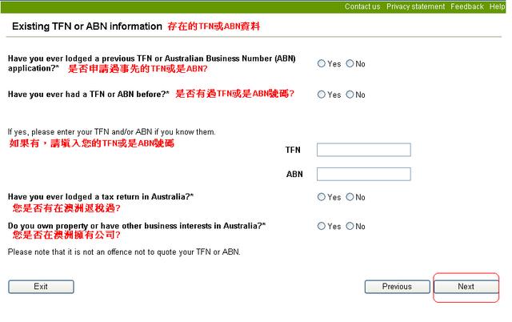Select No for previously lodged TFN/ABN application
This screenshot has width=512, height=322.
click(350, 64)
